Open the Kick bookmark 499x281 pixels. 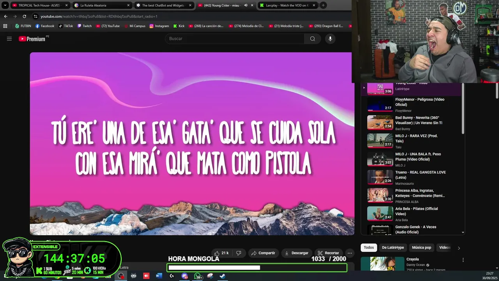coord(179,26)
